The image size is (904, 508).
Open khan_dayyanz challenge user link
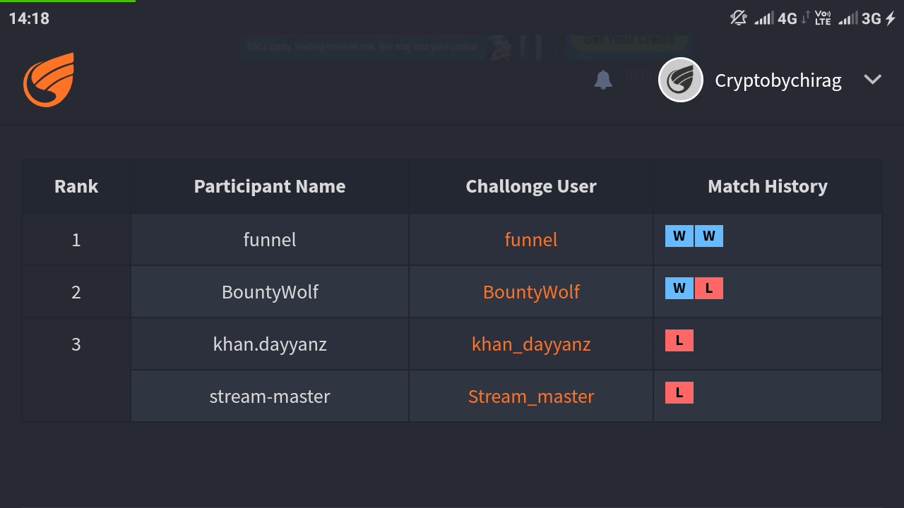click(531, 344)
